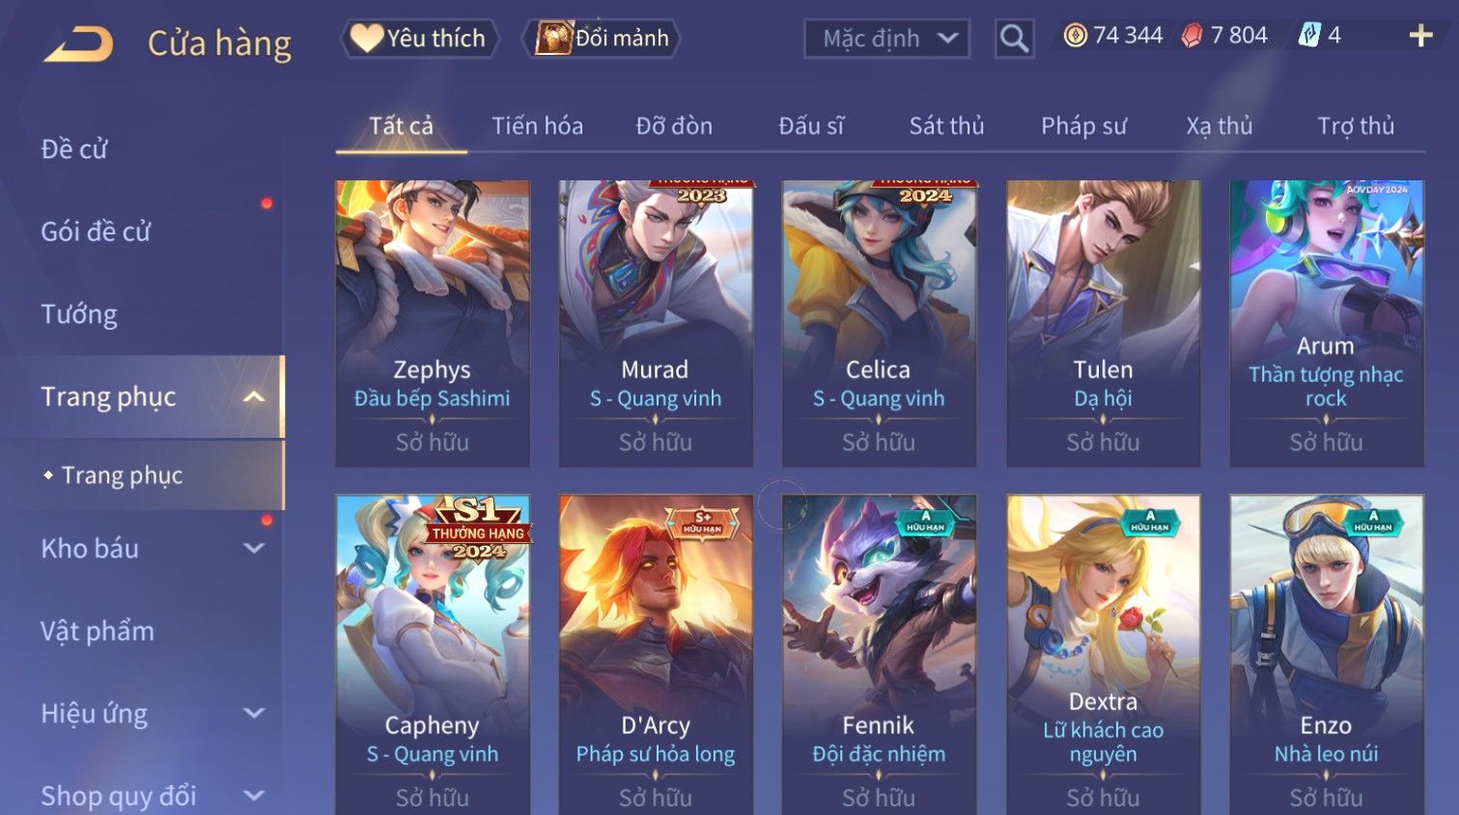
Task: Tap the blue voucher currency icon
Action: click(1309, 36)
